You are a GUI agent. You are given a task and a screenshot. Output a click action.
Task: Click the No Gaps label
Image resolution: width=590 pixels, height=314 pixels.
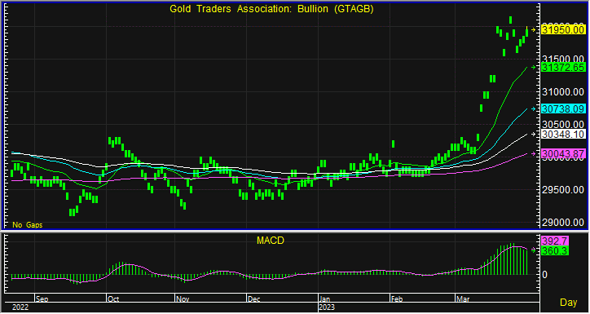pyautogui.click(x=28, y=225)
